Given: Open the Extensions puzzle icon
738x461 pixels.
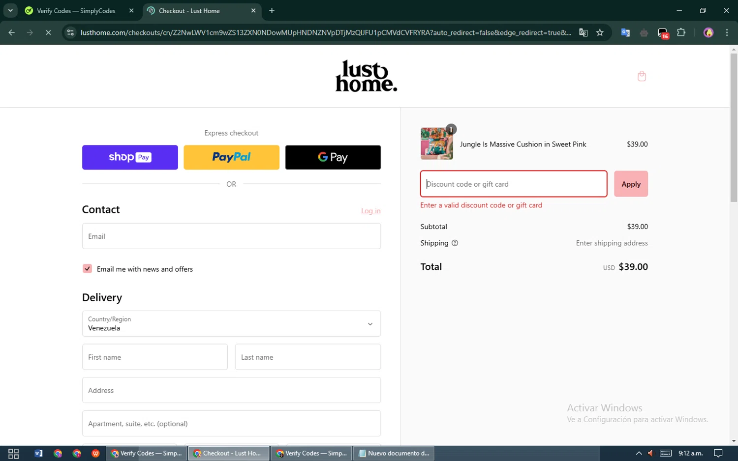Looking at the screenshot, I should 681,32.
